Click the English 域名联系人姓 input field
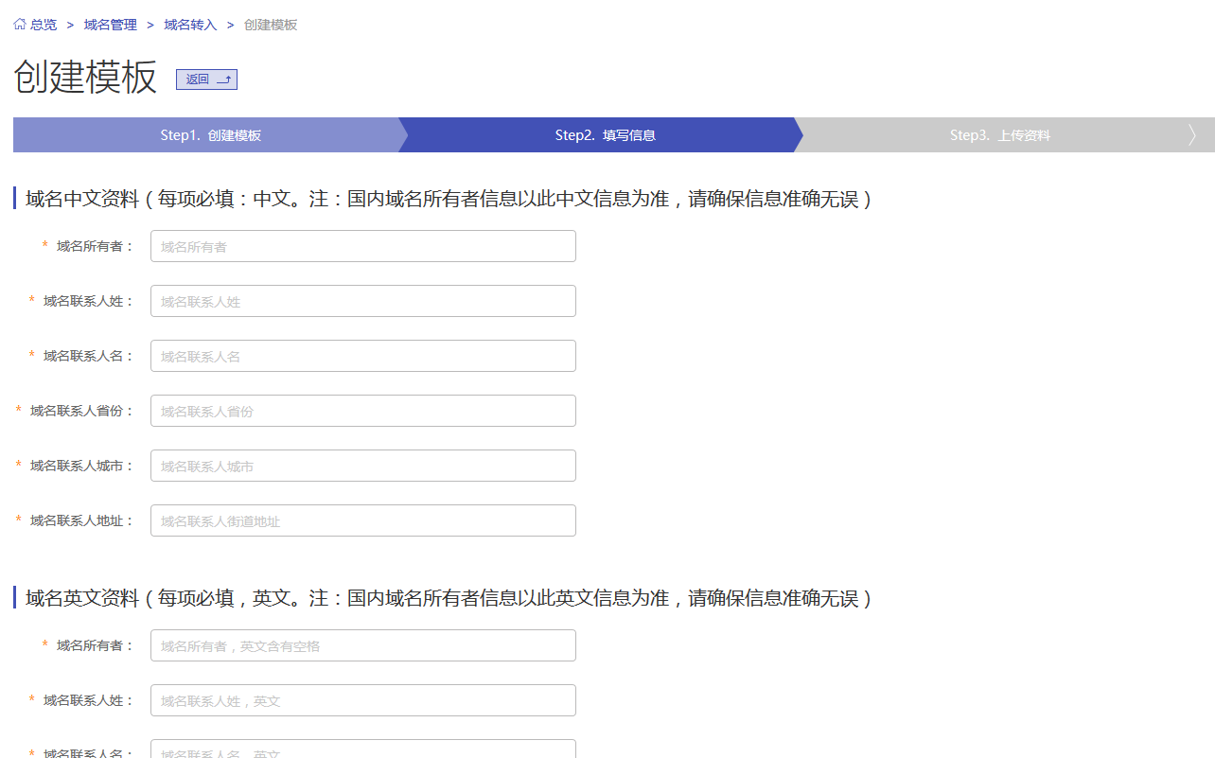 [362, 700]
